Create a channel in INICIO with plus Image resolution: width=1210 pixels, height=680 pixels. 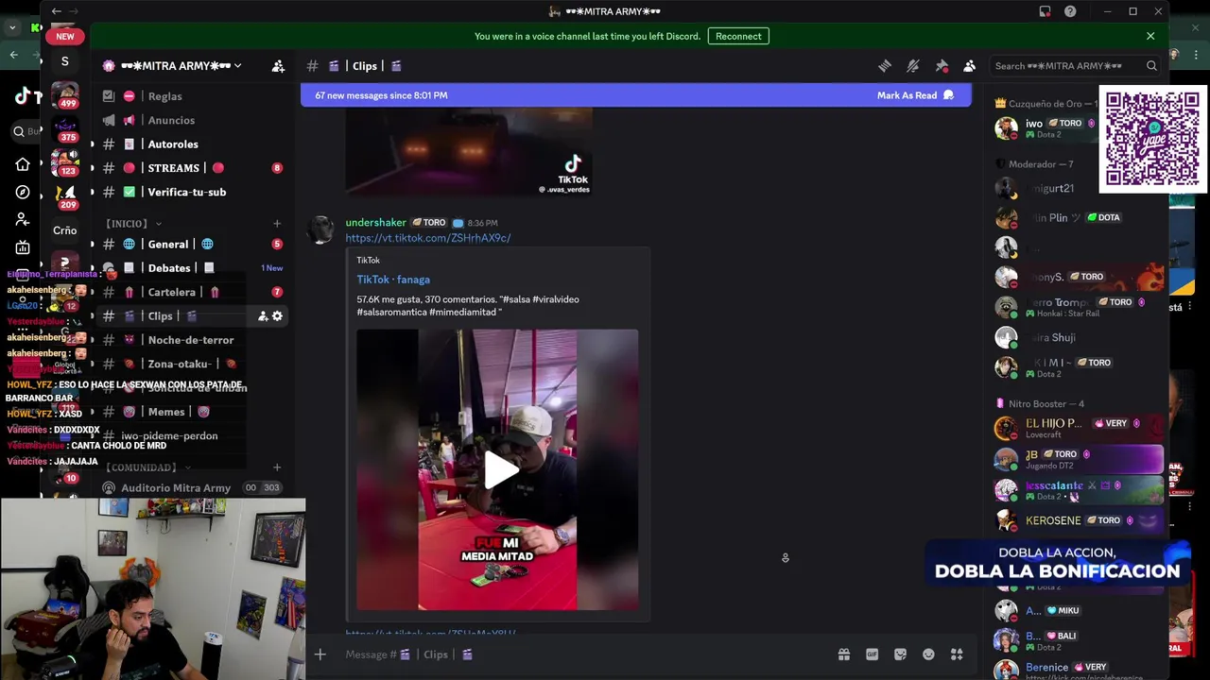coord(277,224)
